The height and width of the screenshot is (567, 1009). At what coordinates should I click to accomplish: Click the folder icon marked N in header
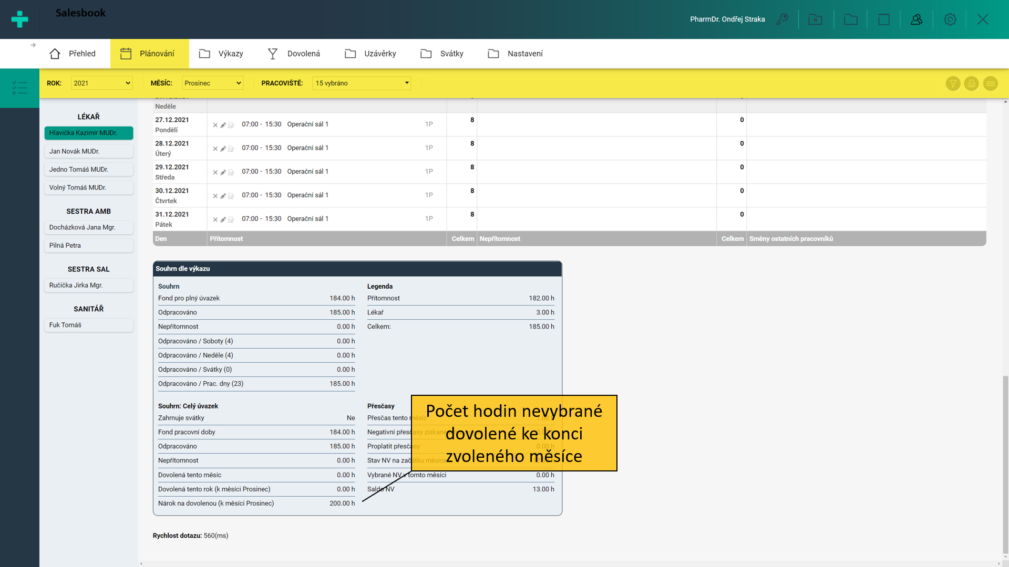(x=815, y=19)
